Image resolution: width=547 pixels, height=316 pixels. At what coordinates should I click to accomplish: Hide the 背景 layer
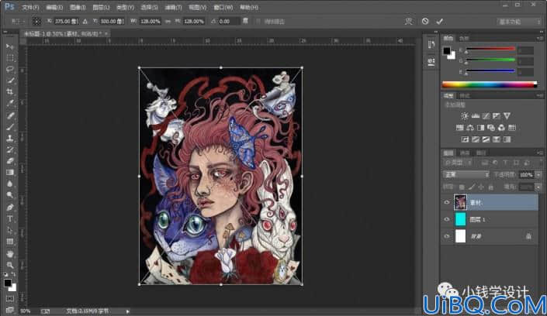(x=447, y=236)
